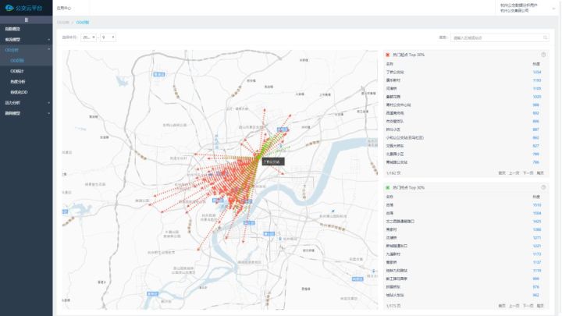The width and height of the screenshot is (562, 316).
Task: Open 热度分析 in the sidebar
Action: coord(18,82)
